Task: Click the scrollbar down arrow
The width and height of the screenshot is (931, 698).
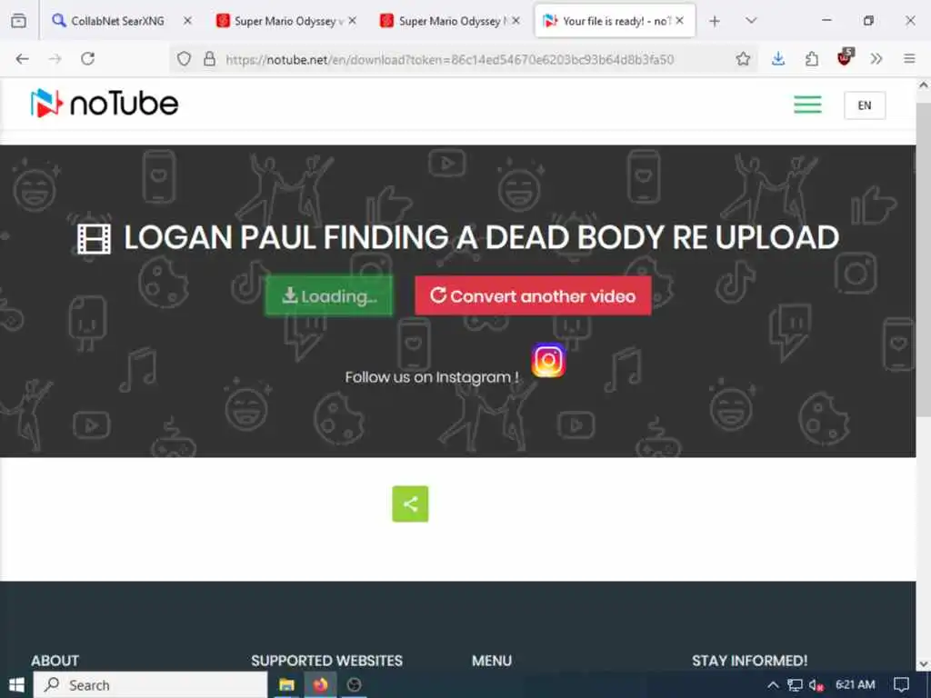Action: (x=924, y=663)
